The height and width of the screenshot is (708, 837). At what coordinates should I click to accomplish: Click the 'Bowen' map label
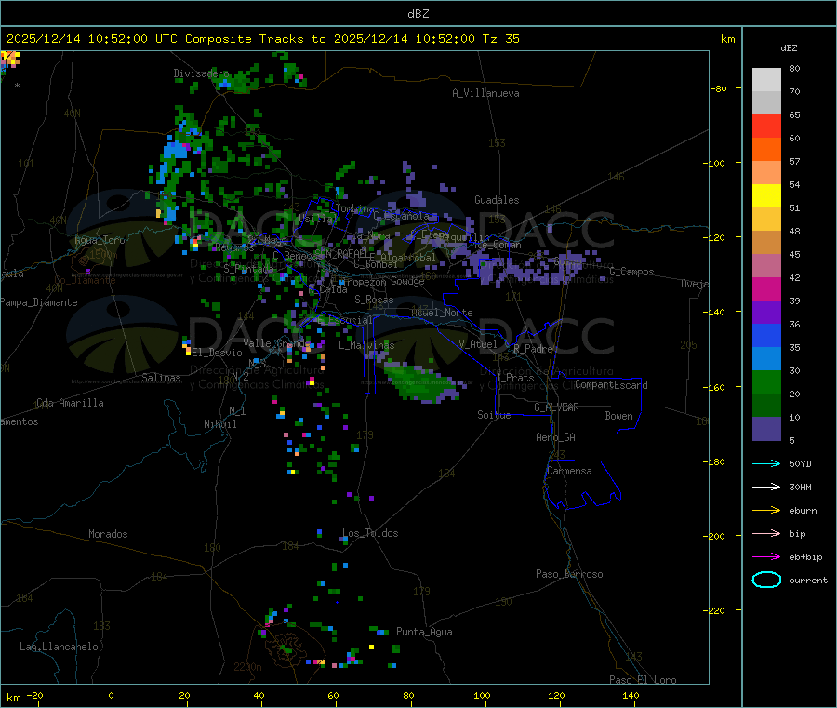(x=619, y=416)
